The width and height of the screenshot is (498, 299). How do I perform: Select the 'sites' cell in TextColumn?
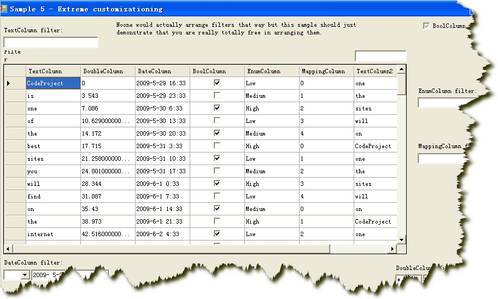(53, 159)
